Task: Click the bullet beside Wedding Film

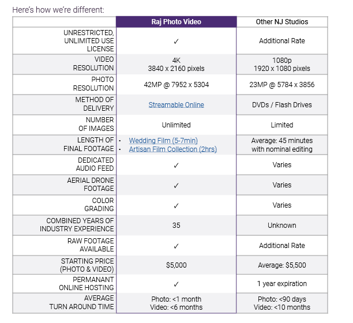Action: [x=119, y=141]
